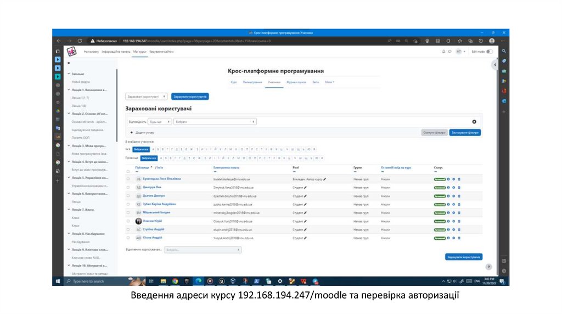Viewport: 562px width, 315px height.
Task: Show enrolment info icon for Булатецька row
Action: click(448, 179)
